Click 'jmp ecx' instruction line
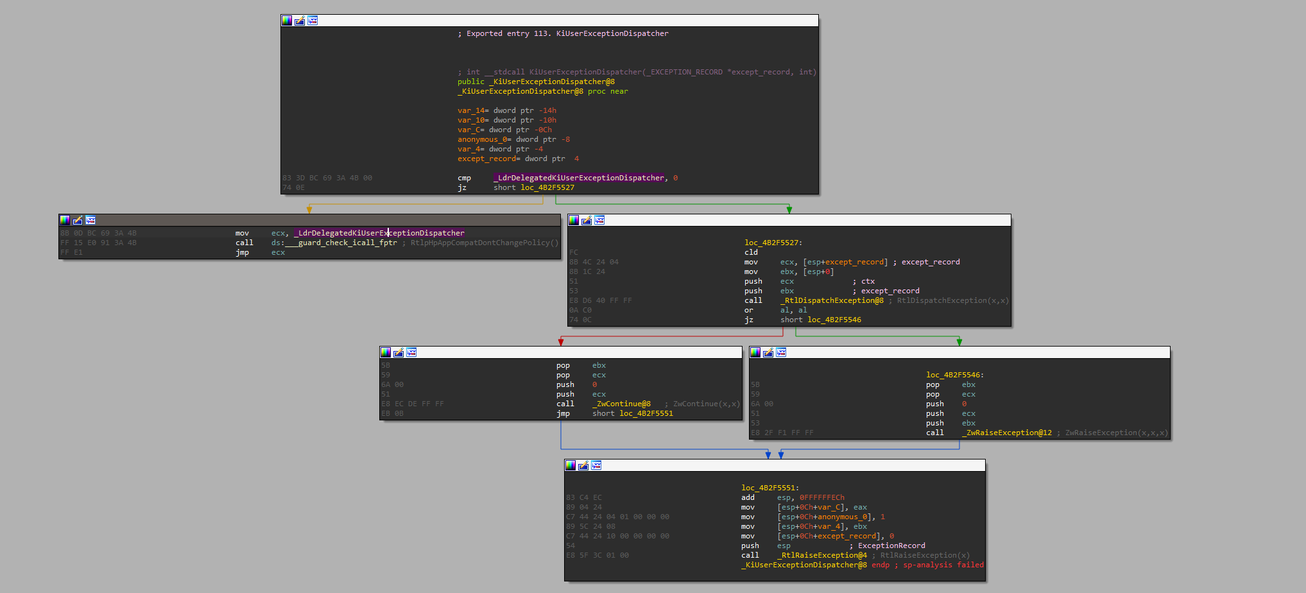 pos(260,252)
